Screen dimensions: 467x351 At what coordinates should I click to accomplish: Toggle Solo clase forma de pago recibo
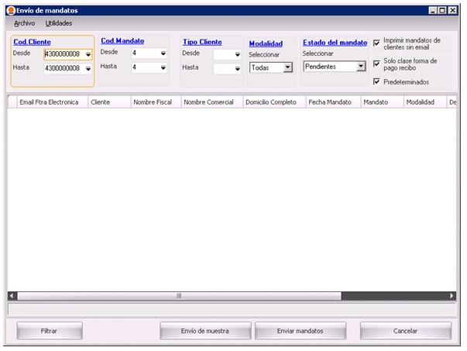point(377,64)
